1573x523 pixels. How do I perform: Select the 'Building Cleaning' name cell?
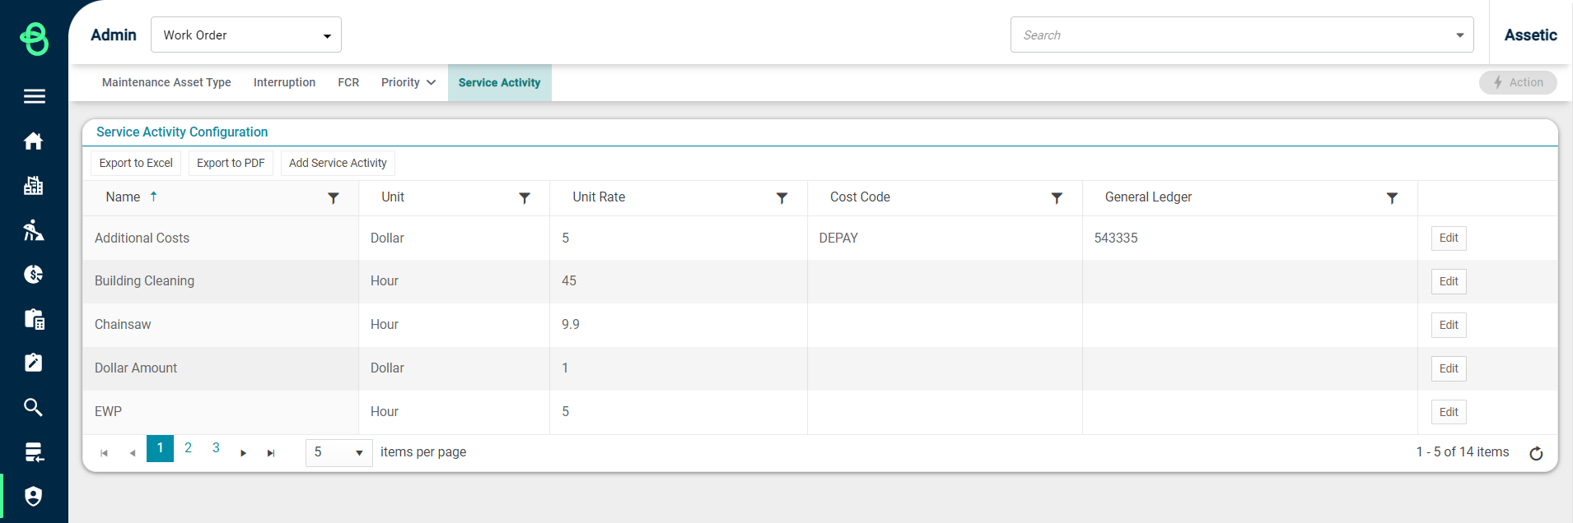coord(221,281)
